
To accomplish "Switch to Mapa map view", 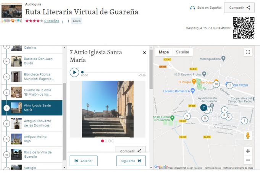I will pyautogui.click(x=164, y=52).
